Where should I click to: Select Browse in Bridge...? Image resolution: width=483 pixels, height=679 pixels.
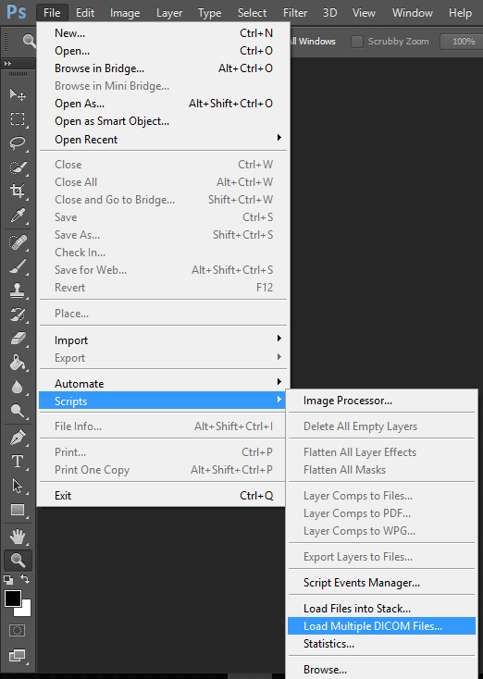163,68
